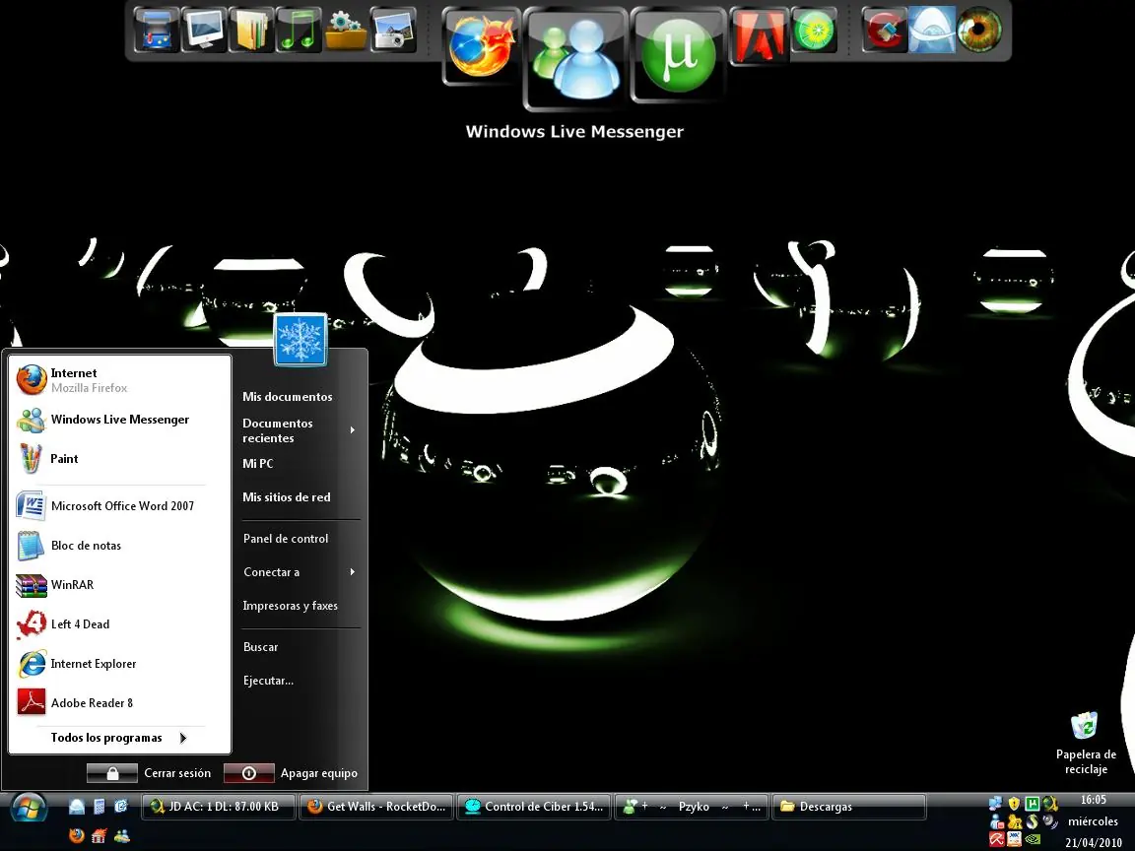Screen dimensions: 1135x851
Task: Open the music note dock icon
Action: [299, 31]
